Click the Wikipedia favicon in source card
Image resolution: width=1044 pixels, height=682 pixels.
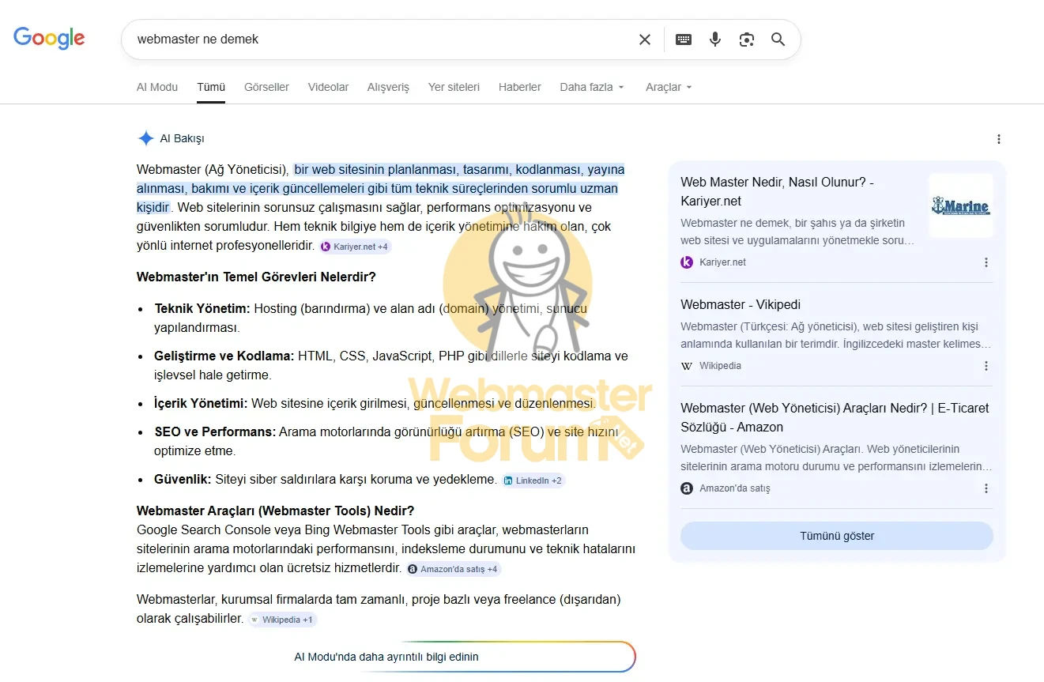coord(687,366)
